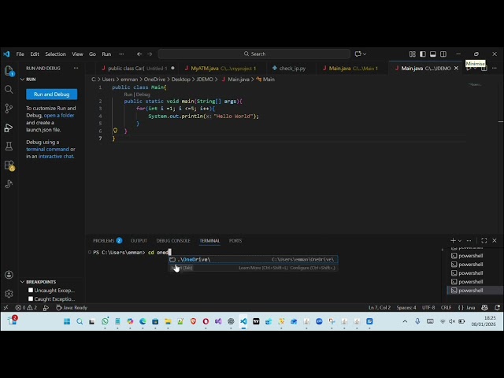
Task: Switch to the MyATM.java editor tab
Action: [220, 69]
